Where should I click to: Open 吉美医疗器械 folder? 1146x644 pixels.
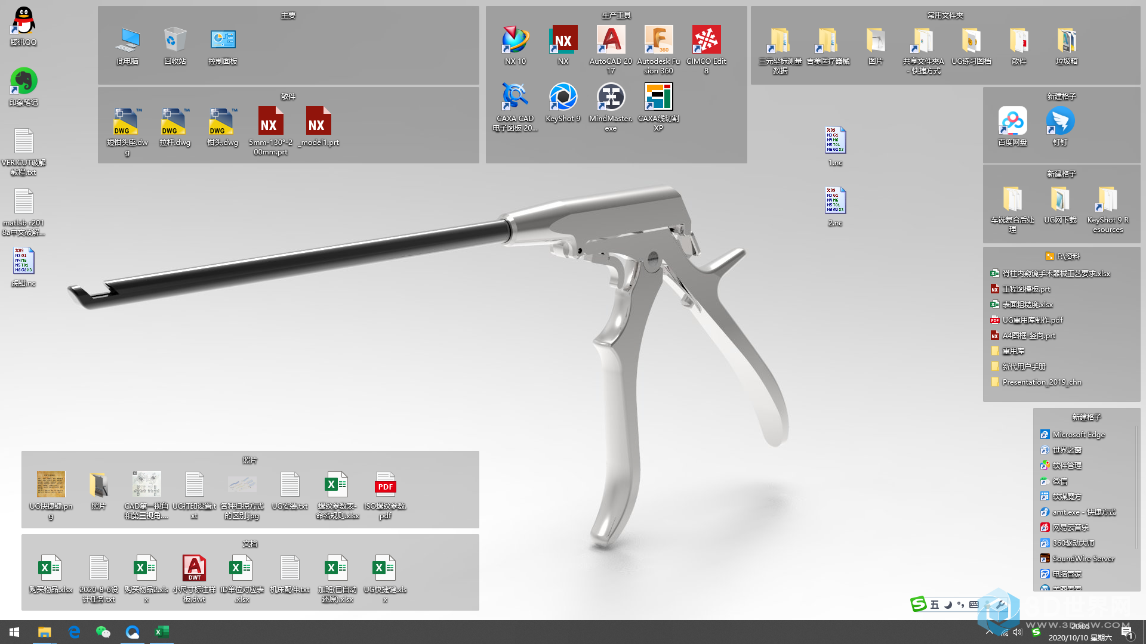tap(828, 46)
